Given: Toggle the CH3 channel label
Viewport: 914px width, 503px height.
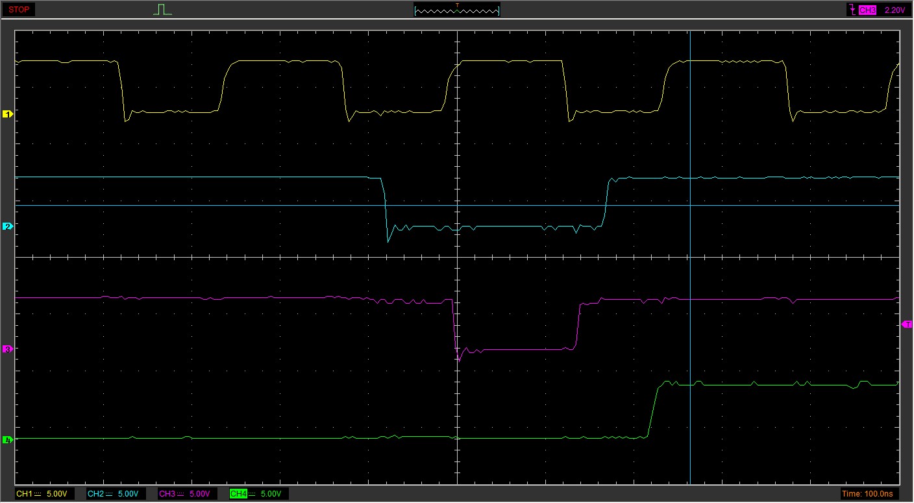Looking at the screenshot, I should [x=167, y=494].
